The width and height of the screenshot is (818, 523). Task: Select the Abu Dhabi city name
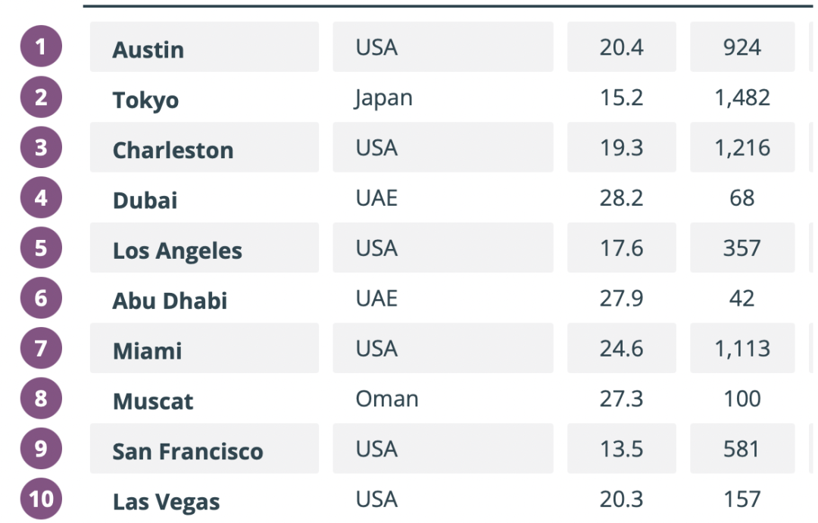tap(170, 301)
